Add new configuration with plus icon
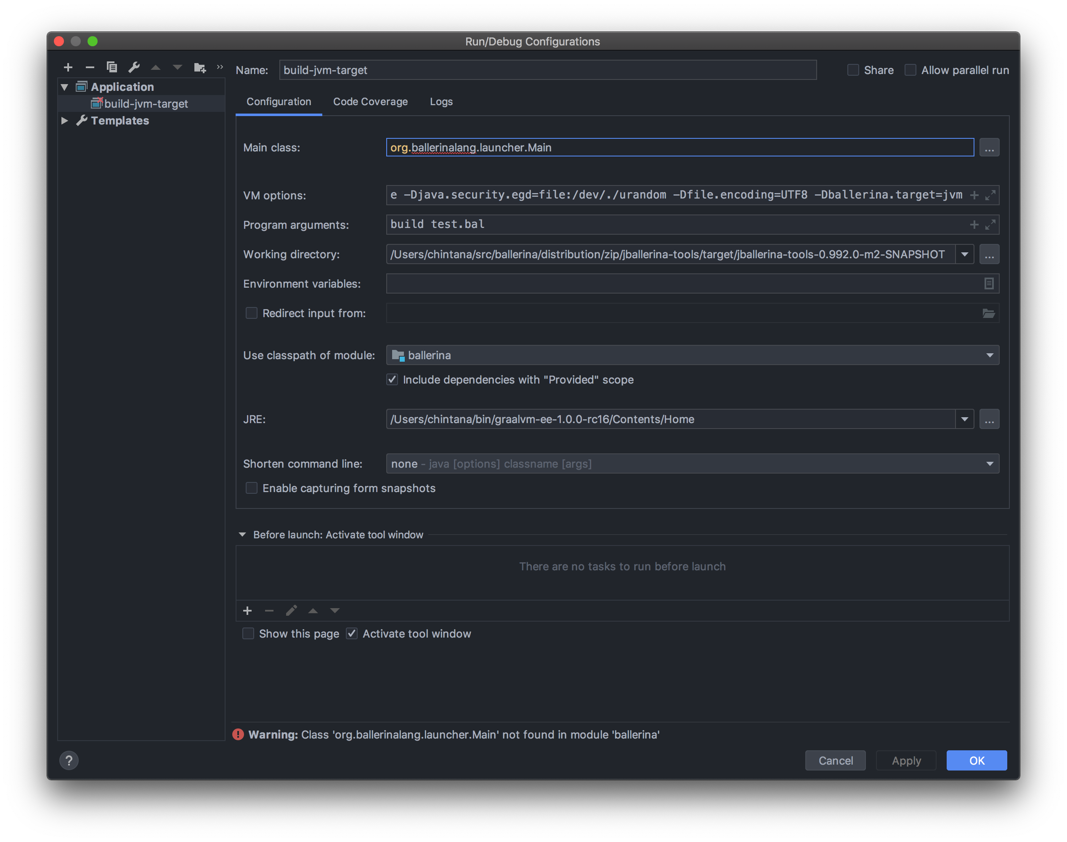Image resolution: width=1067 pixels, height=842 pixels. pyautogui.click(x=68, y=67)
